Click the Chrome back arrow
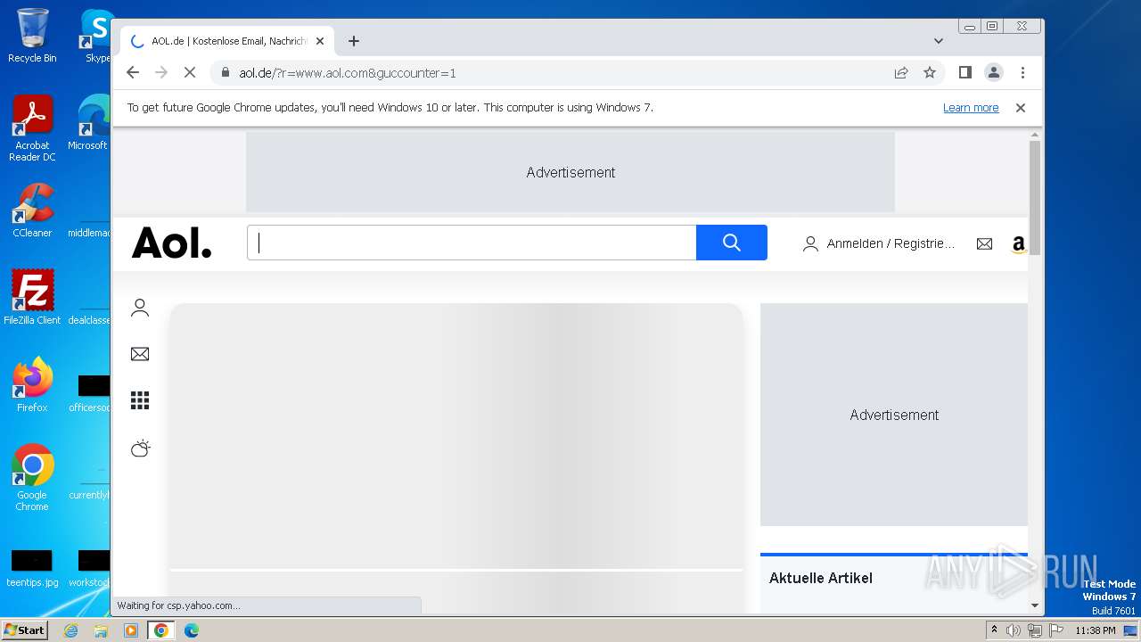Screen dimensions: 1141x642 [x=133, y=72]
